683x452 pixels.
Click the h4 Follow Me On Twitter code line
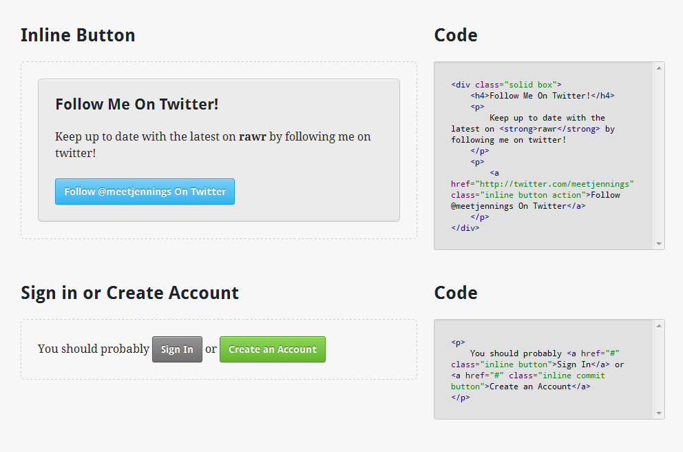pos(543,96)
